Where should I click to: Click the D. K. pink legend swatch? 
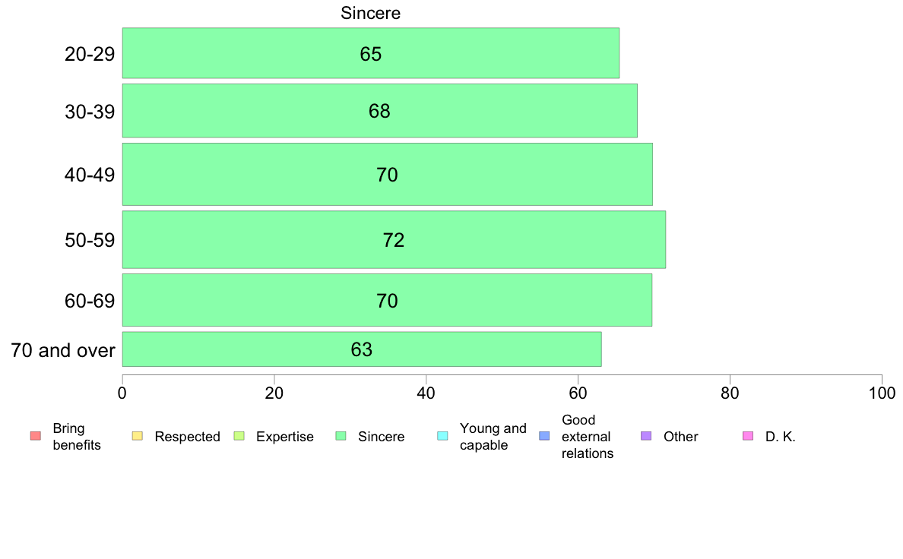point(748,436)
